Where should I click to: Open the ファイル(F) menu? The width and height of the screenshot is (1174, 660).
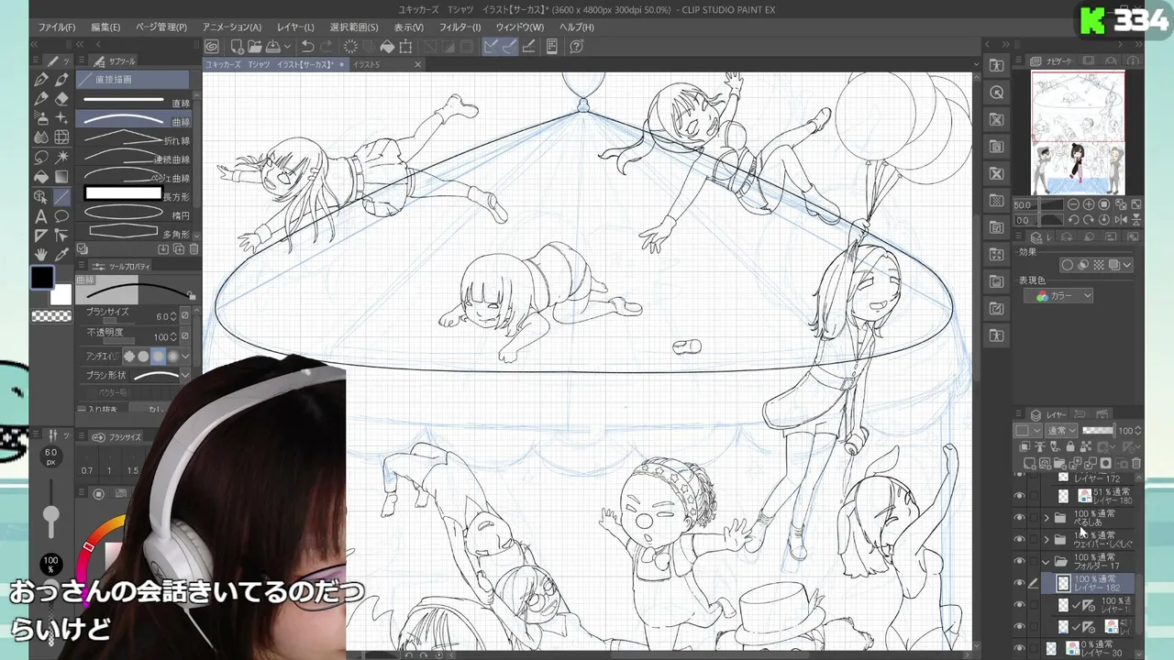57,27
